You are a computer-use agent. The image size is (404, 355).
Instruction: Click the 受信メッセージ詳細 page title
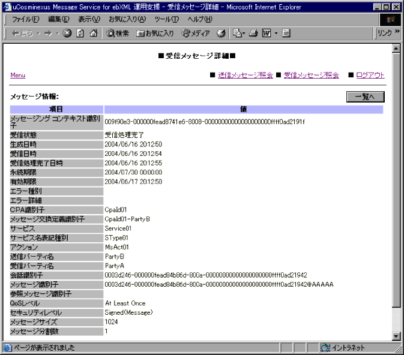point(197,56)
